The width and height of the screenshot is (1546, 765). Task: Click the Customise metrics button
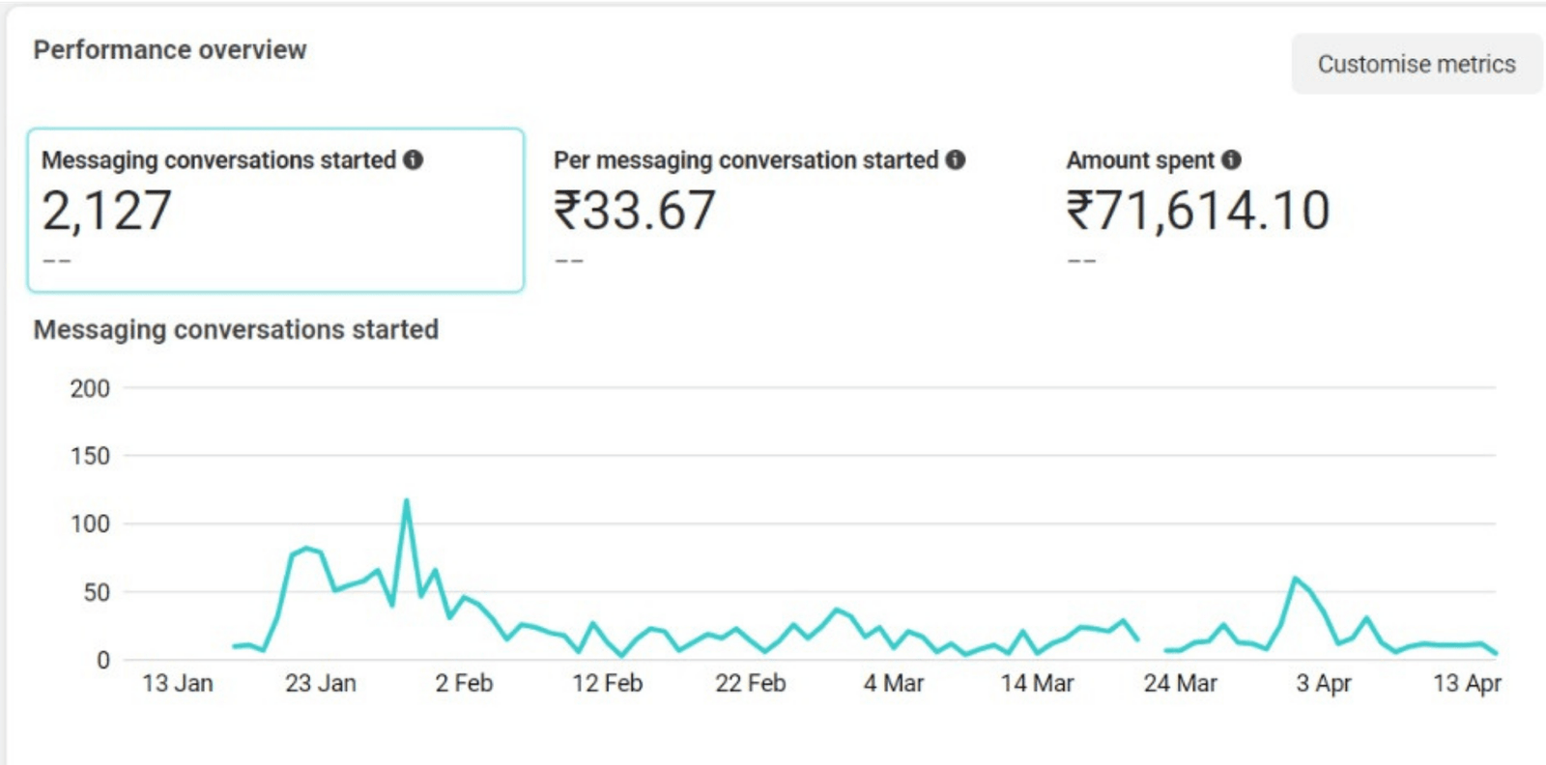point(1416,64)
